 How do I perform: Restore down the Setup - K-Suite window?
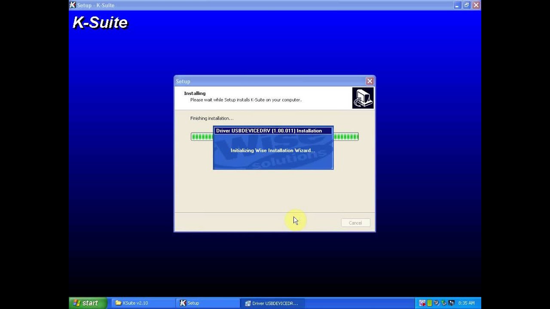467,5
